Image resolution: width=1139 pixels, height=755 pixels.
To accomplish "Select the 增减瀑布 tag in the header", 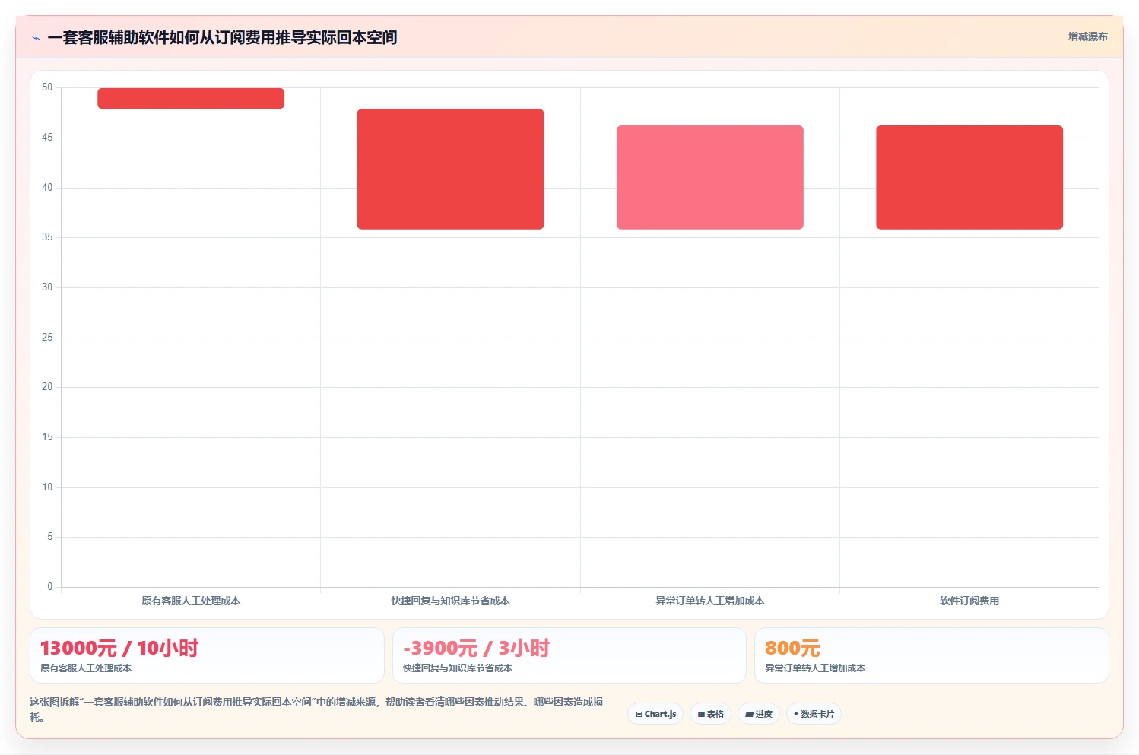I will pos(1087,36).
